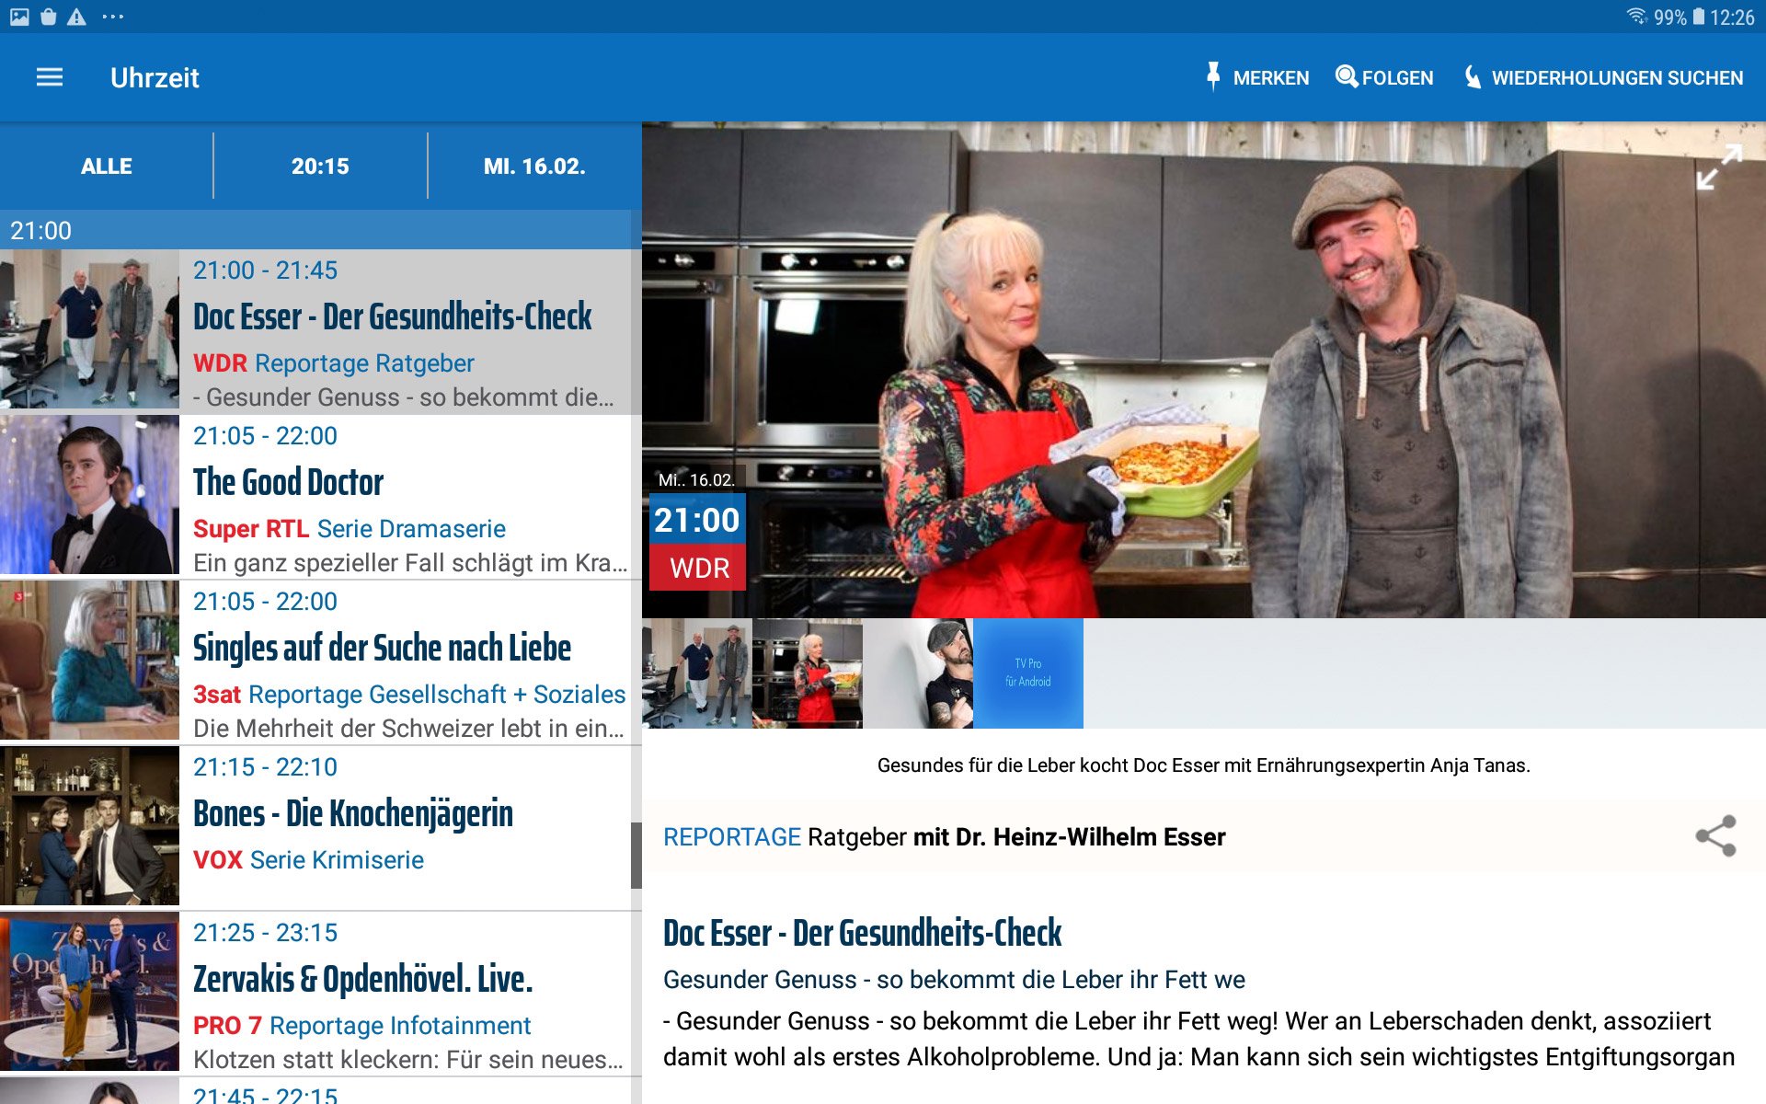Tap the Wiederholungen suchen icon

click(1473, 77)
